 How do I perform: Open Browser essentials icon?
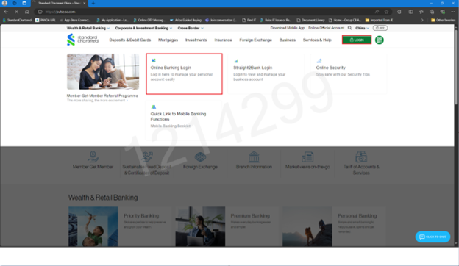pyautogui.click(x=442, y=12)
